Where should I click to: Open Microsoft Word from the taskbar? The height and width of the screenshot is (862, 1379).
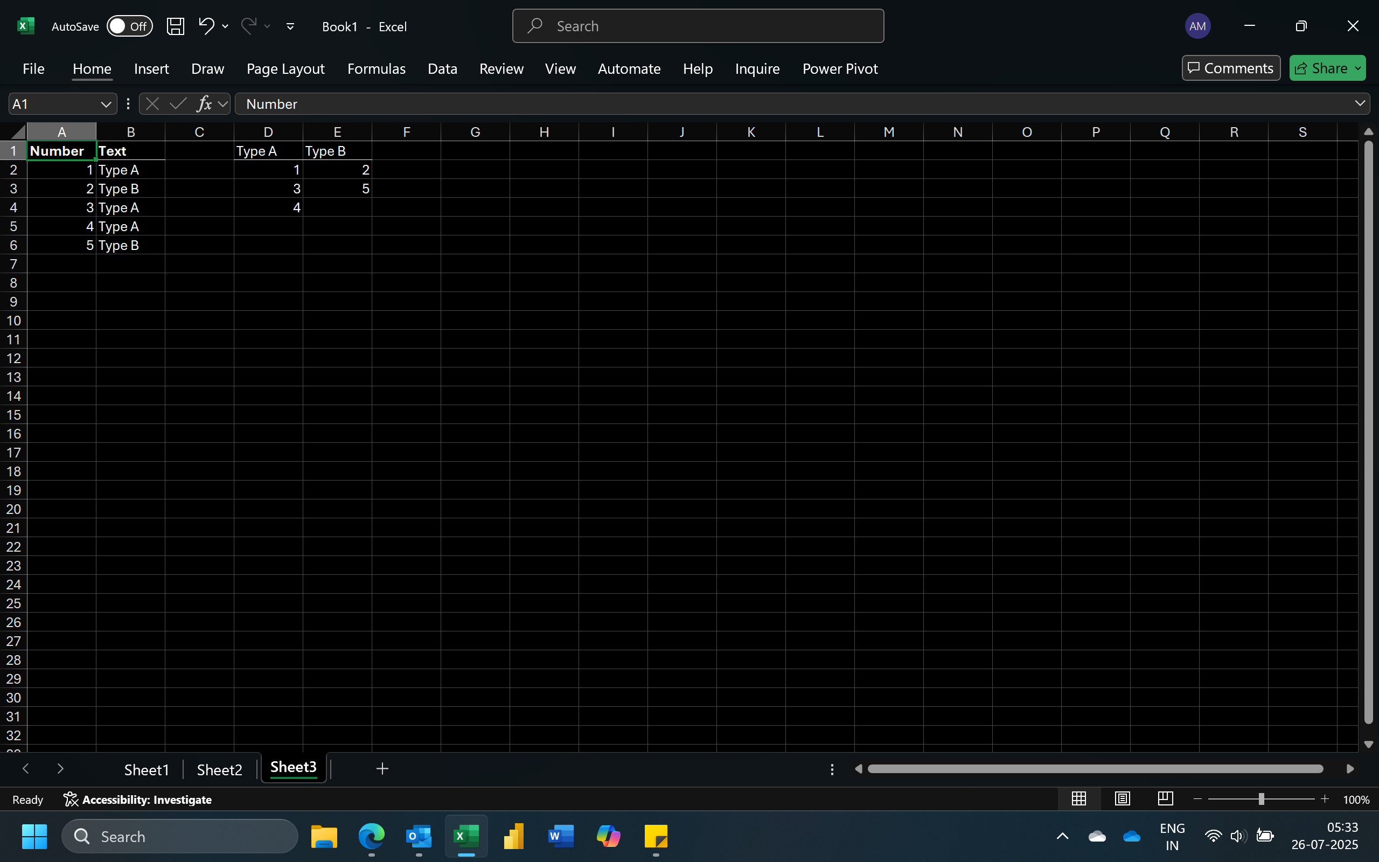coord(561,836)
